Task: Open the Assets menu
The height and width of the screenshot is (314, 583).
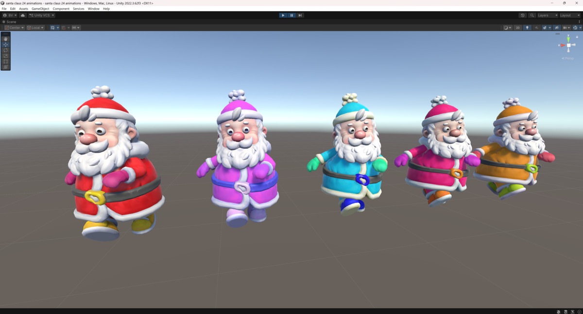Action: coord(23,9)
